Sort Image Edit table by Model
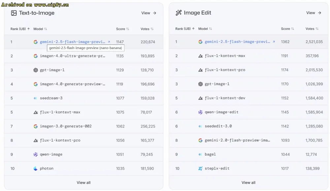Screen dimensions: 330x191 pos(205,29)
